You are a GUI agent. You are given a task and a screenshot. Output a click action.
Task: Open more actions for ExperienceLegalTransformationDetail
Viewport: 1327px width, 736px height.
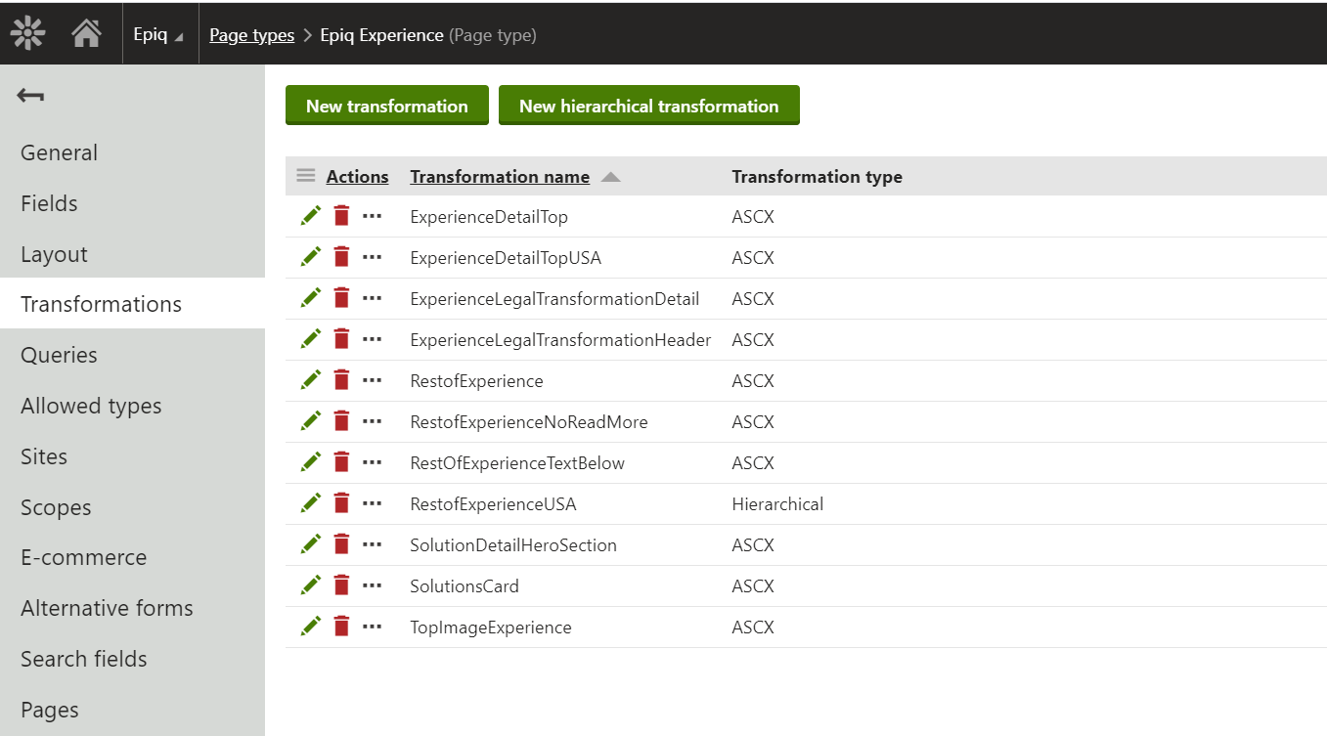[372, 299]
